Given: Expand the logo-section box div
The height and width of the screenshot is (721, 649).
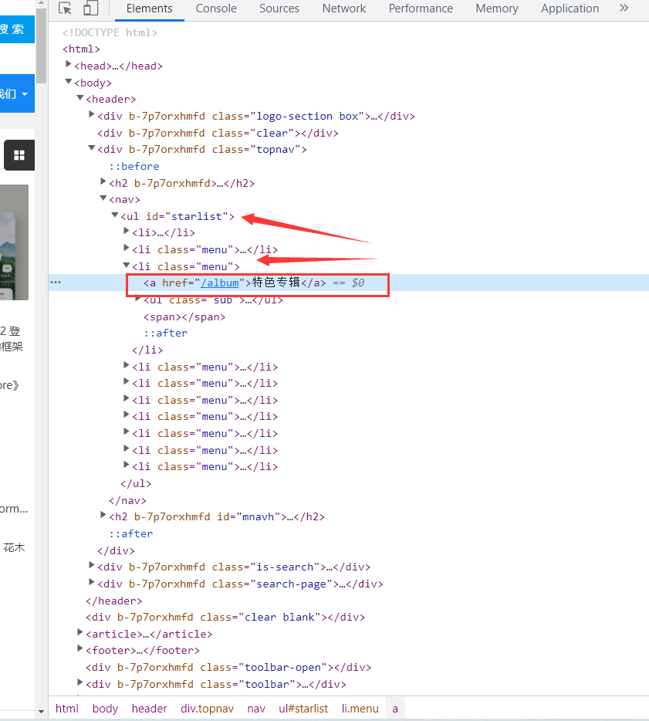Looking at the screenshot, I should [x=91, y=114].
